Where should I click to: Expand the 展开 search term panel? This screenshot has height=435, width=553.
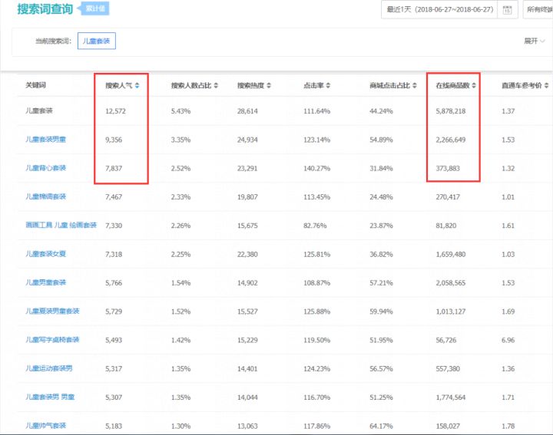[x=535, y=41]
